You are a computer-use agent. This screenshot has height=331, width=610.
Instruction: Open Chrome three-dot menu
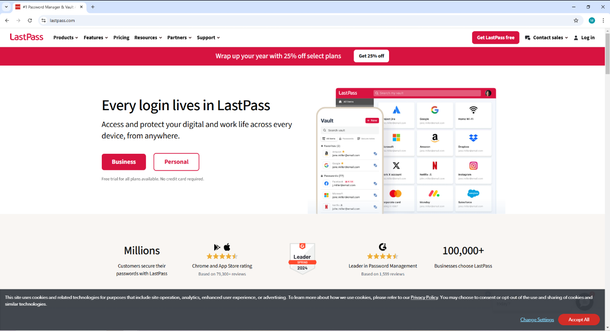coord(603,21)
